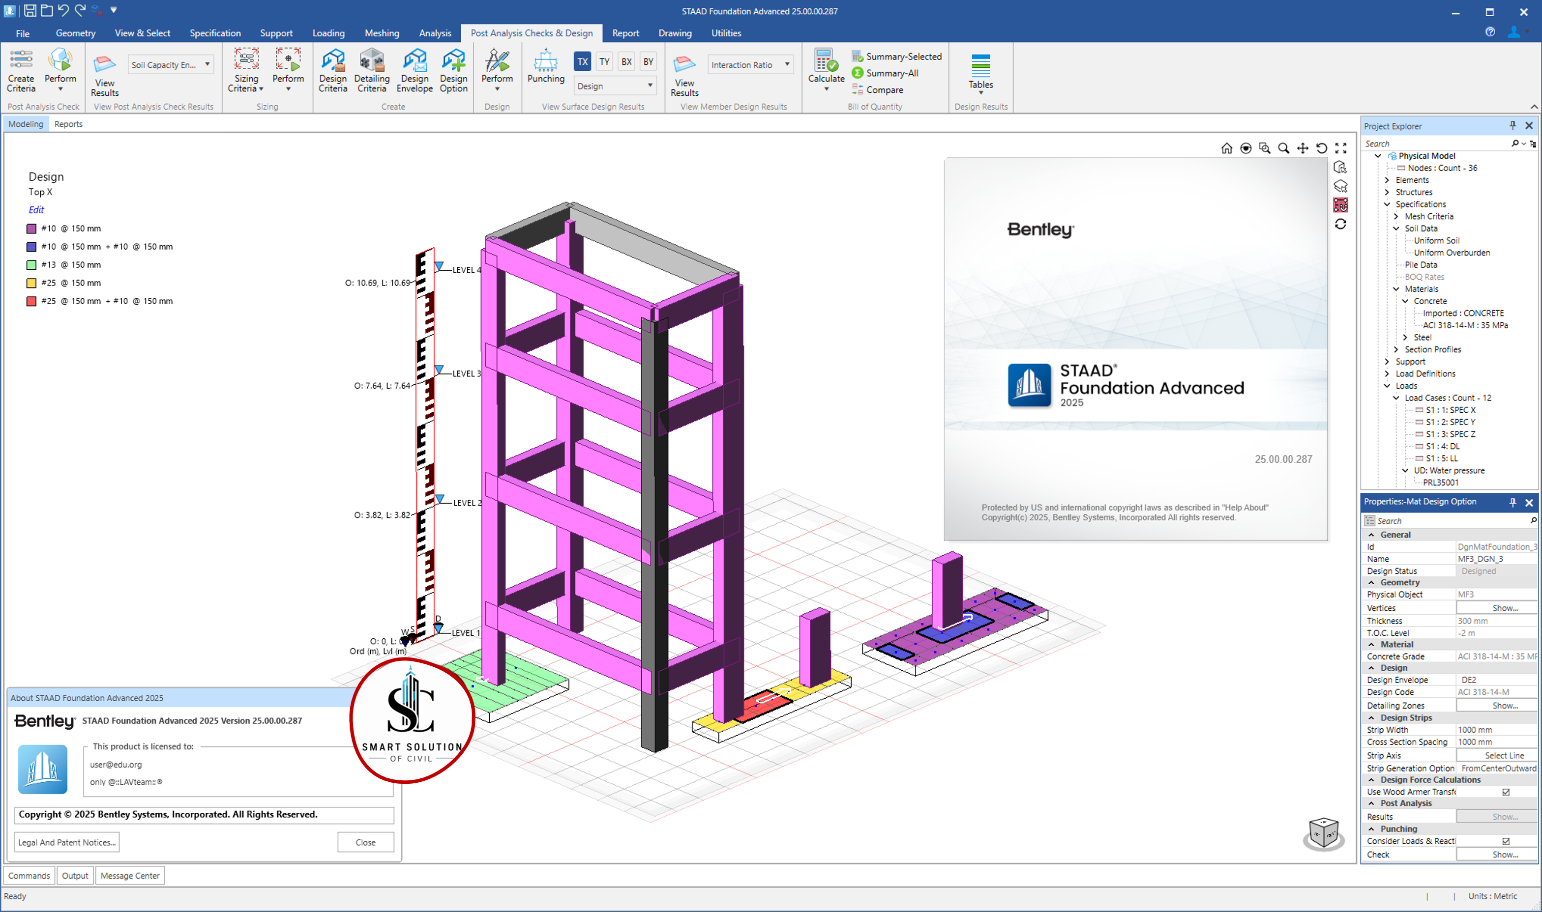
Task: Toggle Consider Loads & Reactions checkbox
Action: [x=1506, y=841]
